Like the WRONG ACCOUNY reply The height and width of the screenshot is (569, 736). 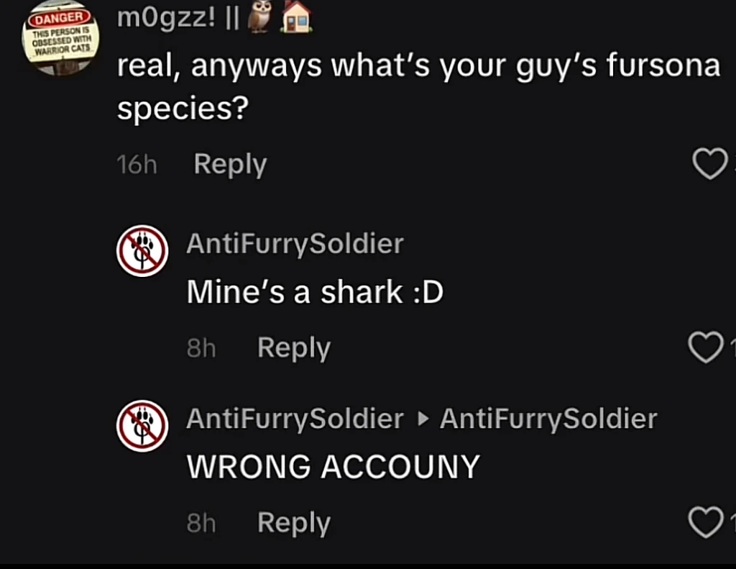tap(707, 523)
